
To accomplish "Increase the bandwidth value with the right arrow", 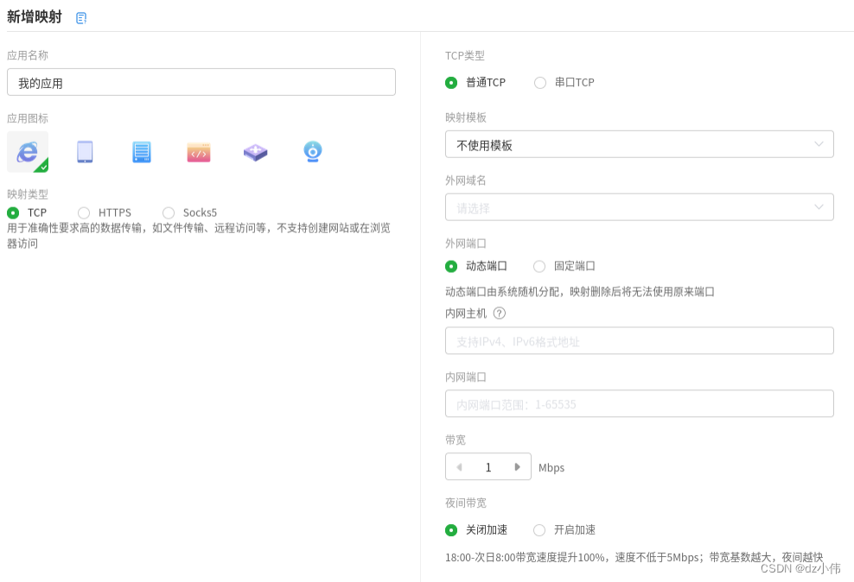I will coord(518,466).
